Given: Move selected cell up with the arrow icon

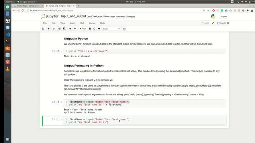Looking at the screenshot, I should click(x=70, y=29).
